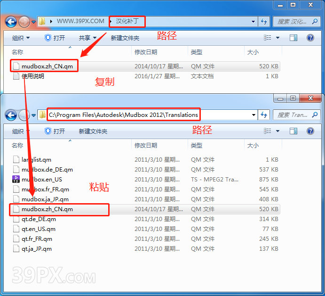
Task: Open the view options arrow in the 汉化补丁 toolbar
Action: [x=277, y=38]
